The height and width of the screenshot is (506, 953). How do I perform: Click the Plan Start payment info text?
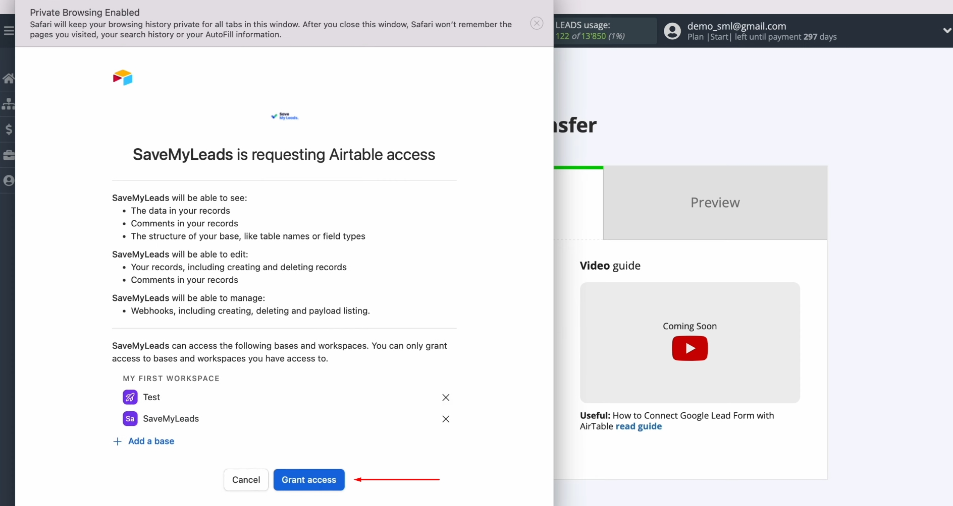[762, 37]
